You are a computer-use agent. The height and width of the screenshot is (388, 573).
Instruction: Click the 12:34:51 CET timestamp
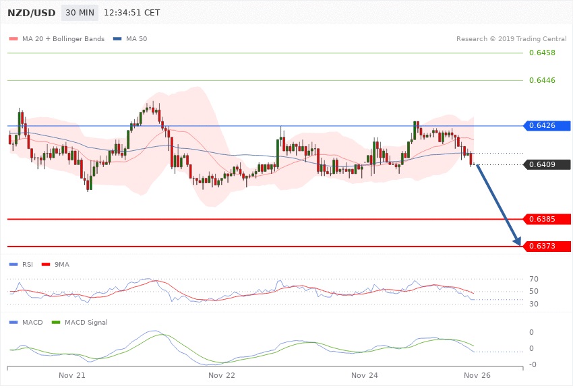point(132,13)
